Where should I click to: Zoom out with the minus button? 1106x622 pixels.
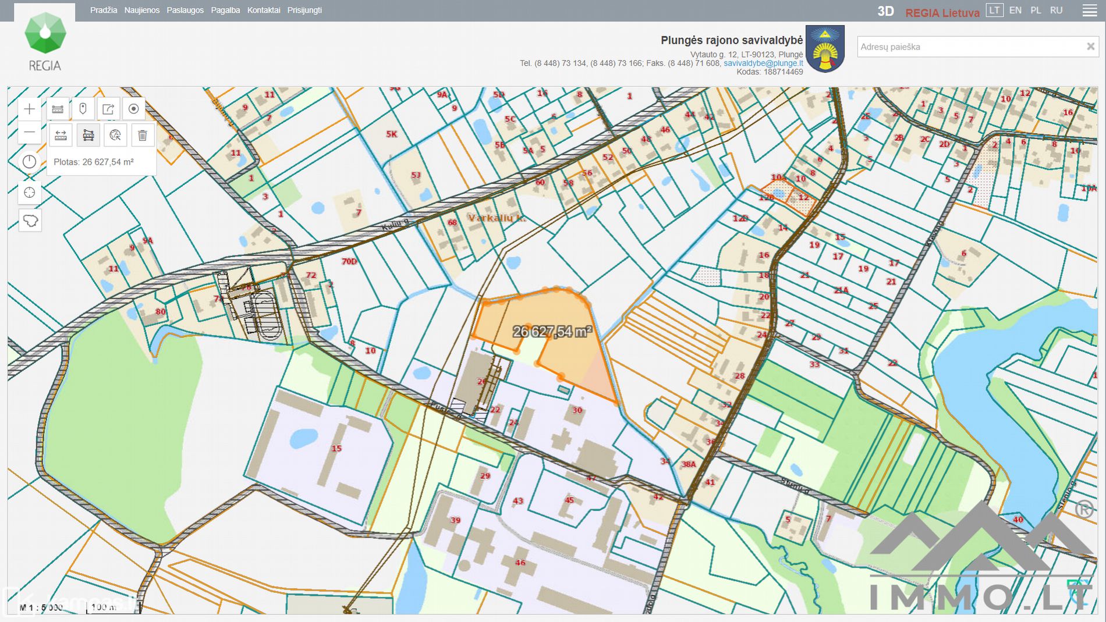pyautogui.click(x=29, y=133)
